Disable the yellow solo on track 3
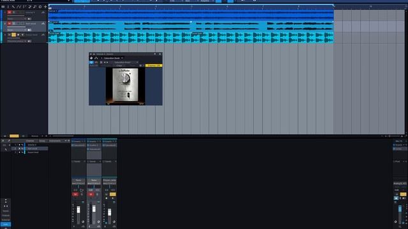Image resolution: width=408 pixels, height=229 pixels. pos(14,34)
